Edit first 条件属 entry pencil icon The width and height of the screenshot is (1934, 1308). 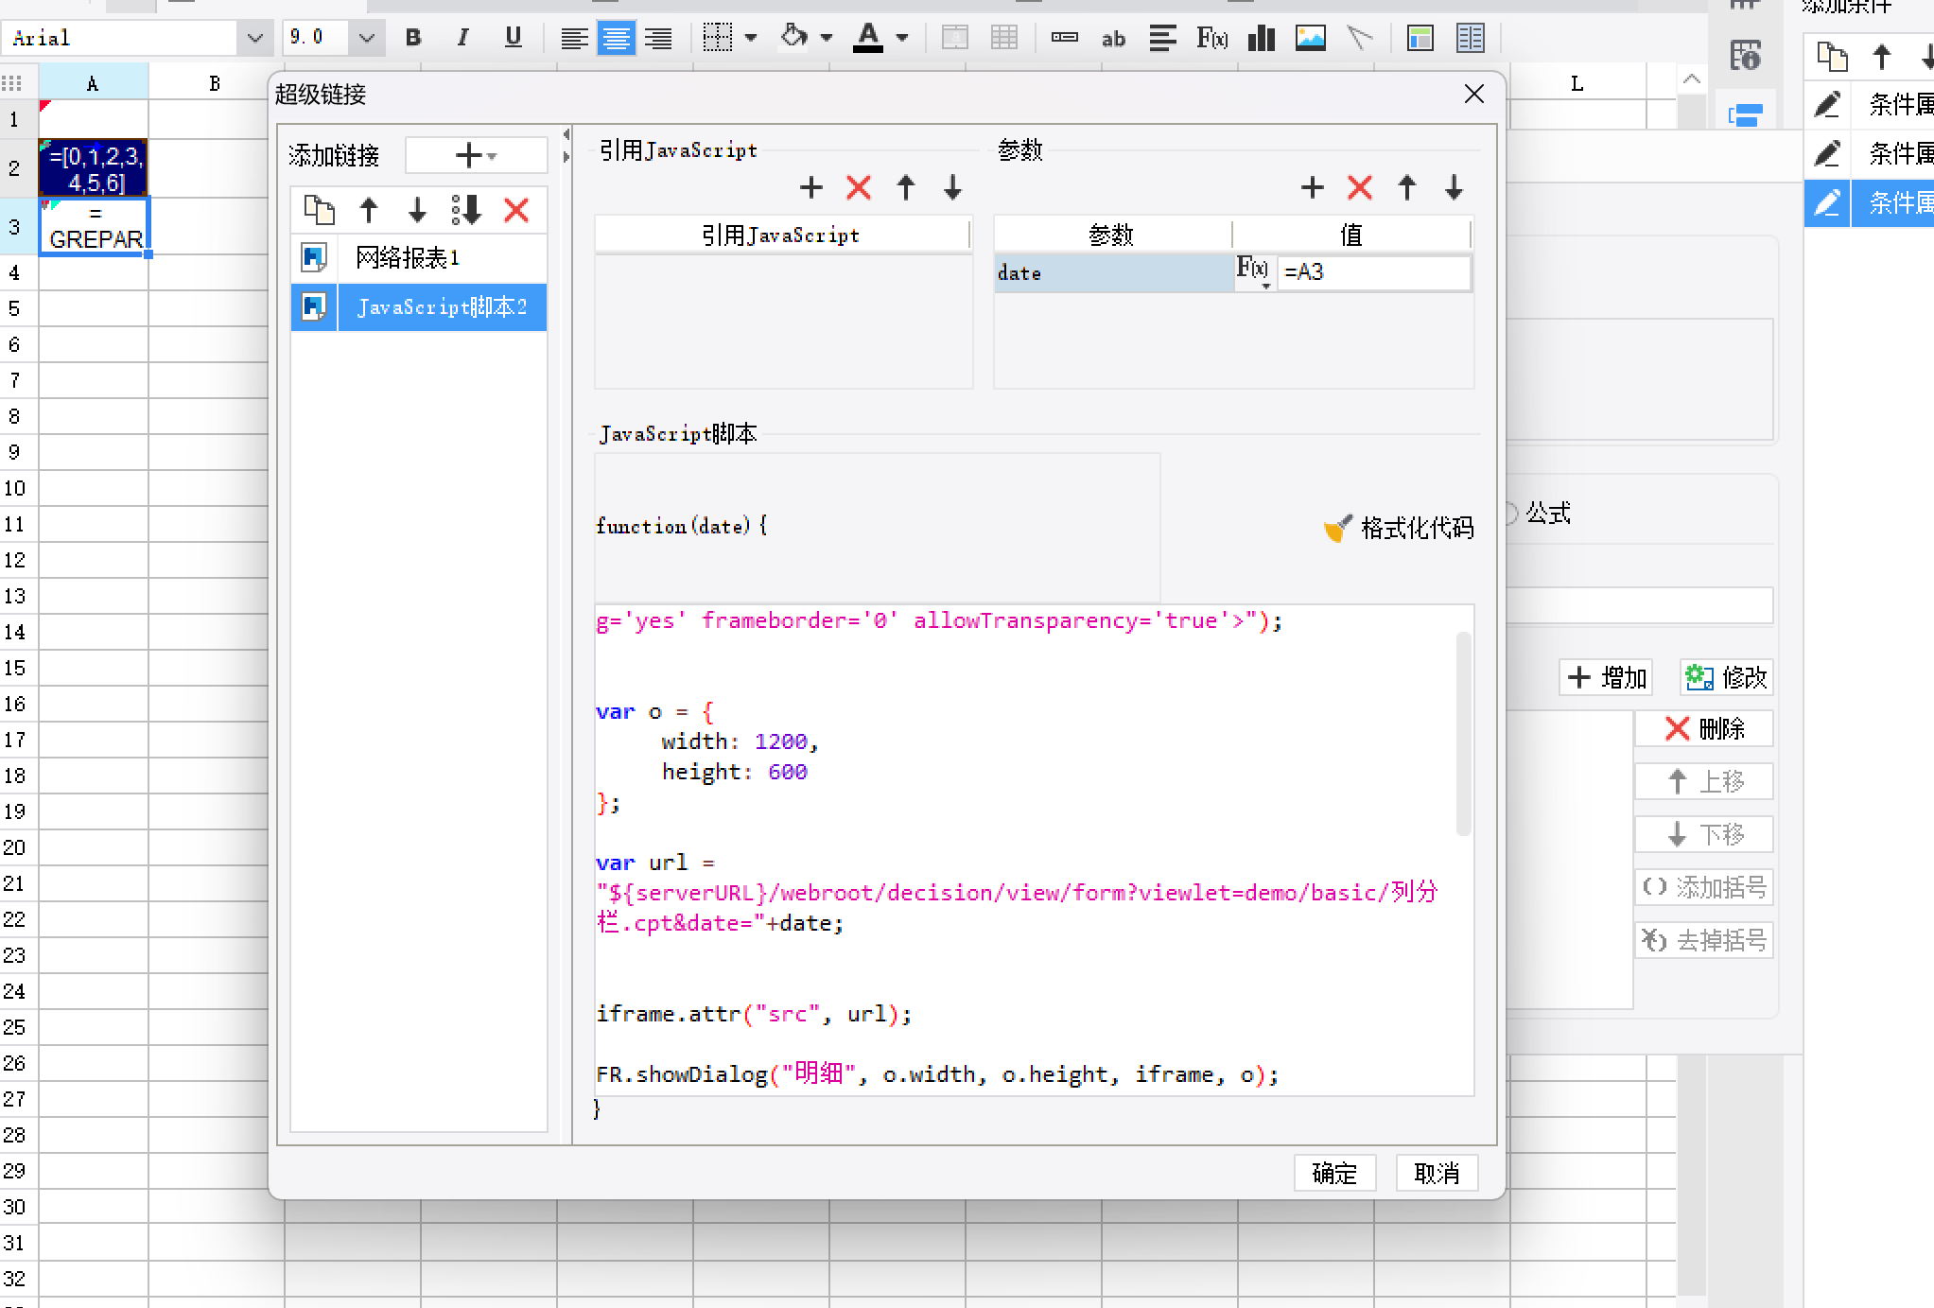(1827, 104)
